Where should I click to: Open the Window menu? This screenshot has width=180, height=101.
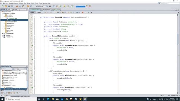pos(45,3)
